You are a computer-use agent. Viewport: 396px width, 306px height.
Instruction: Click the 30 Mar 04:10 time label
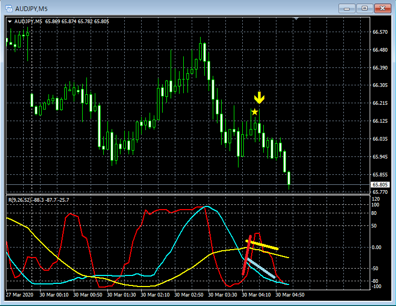(x=256, y=295)
